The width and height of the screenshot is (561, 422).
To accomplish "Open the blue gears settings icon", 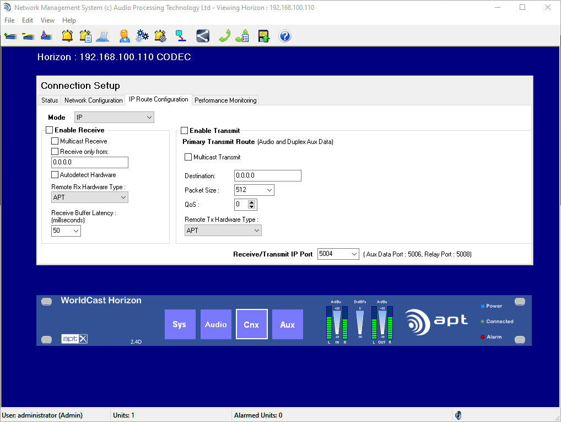I will (x=142, y=36).
